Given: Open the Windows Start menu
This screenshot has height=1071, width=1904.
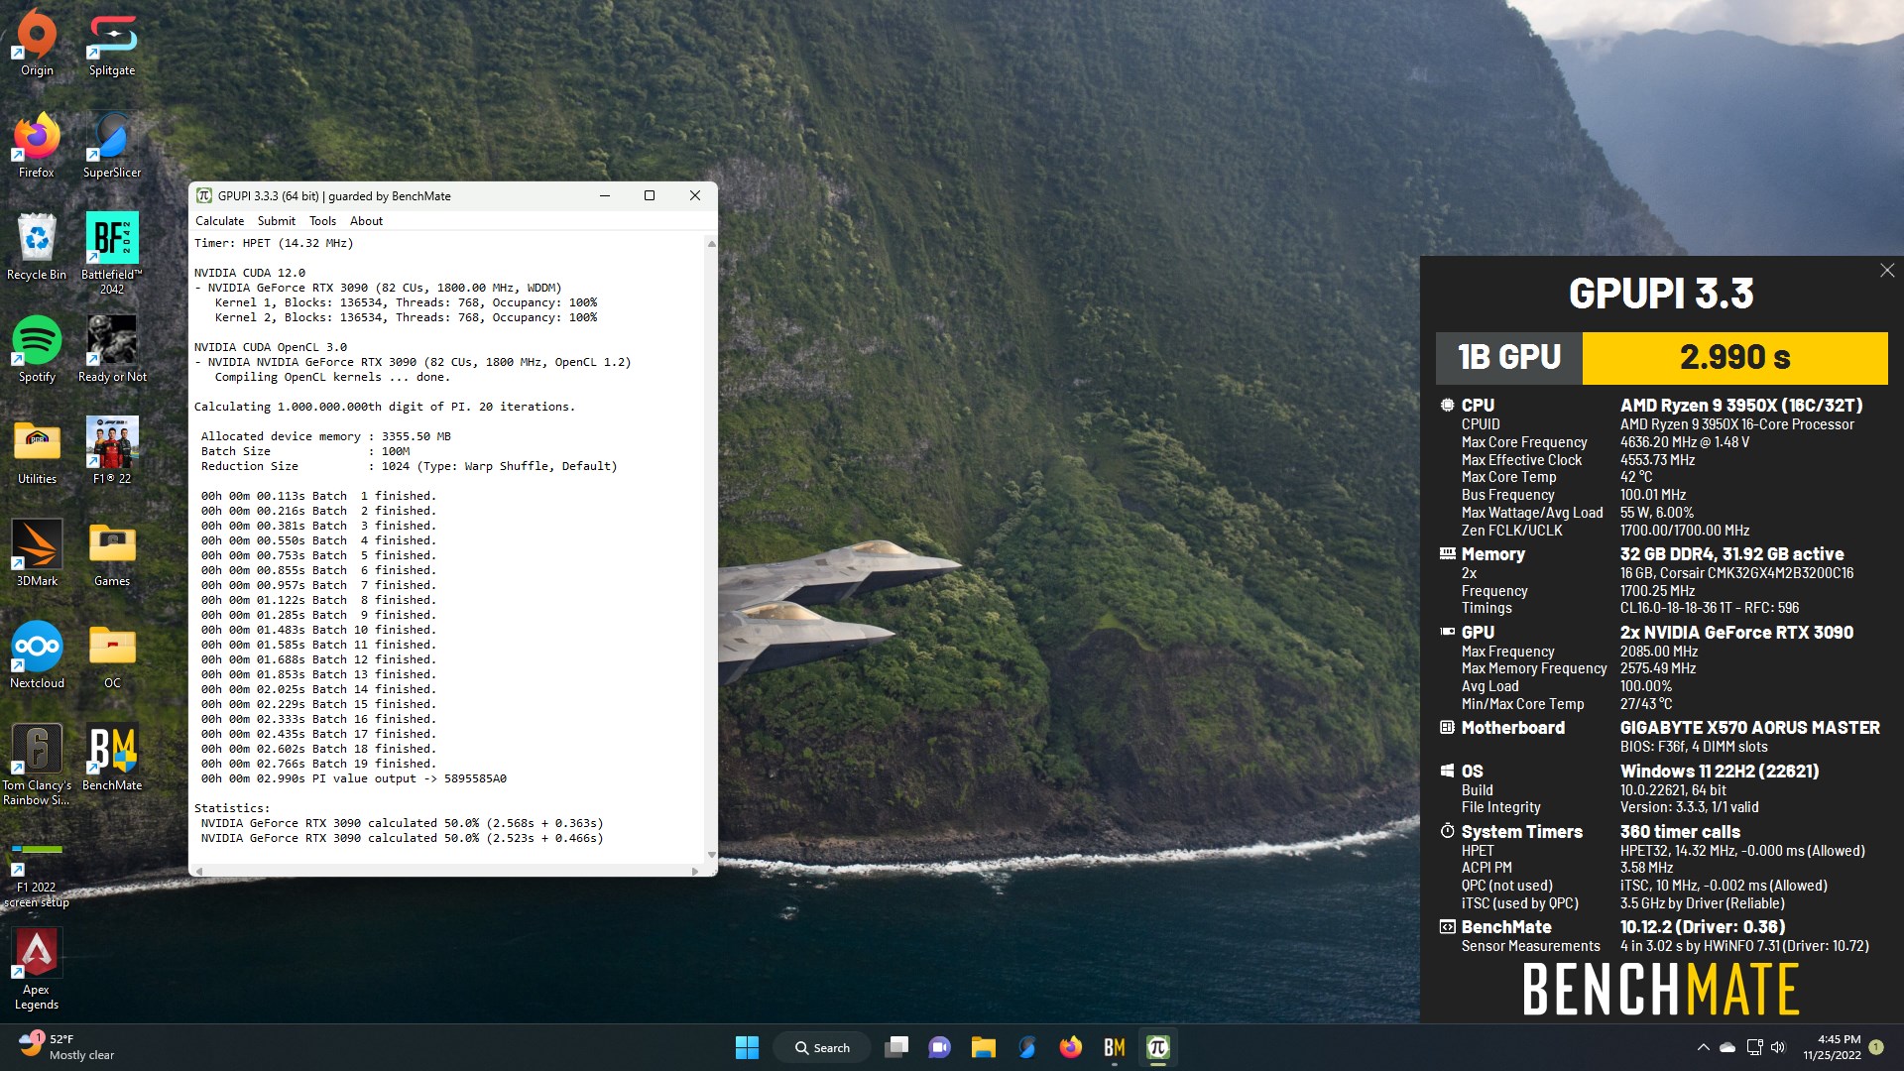Looking at the screenshot, I should point(747,1047).
